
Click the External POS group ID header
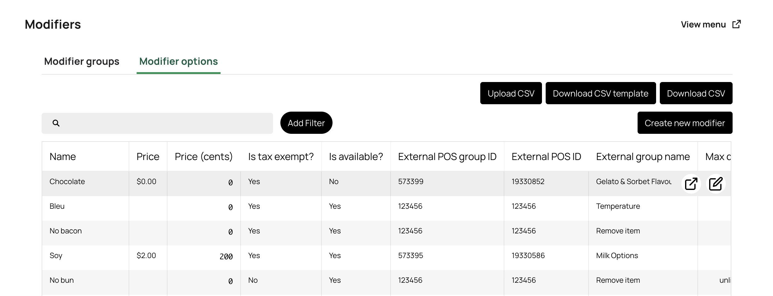(447, 157)
